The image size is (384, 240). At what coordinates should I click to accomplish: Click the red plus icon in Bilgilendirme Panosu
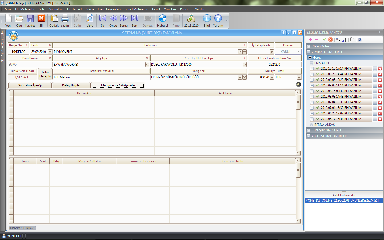(x=310, y=39)
